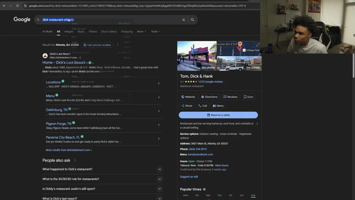355x200 pixels.
Task: Open the more options dots beside location
Action: coord(118,45)
